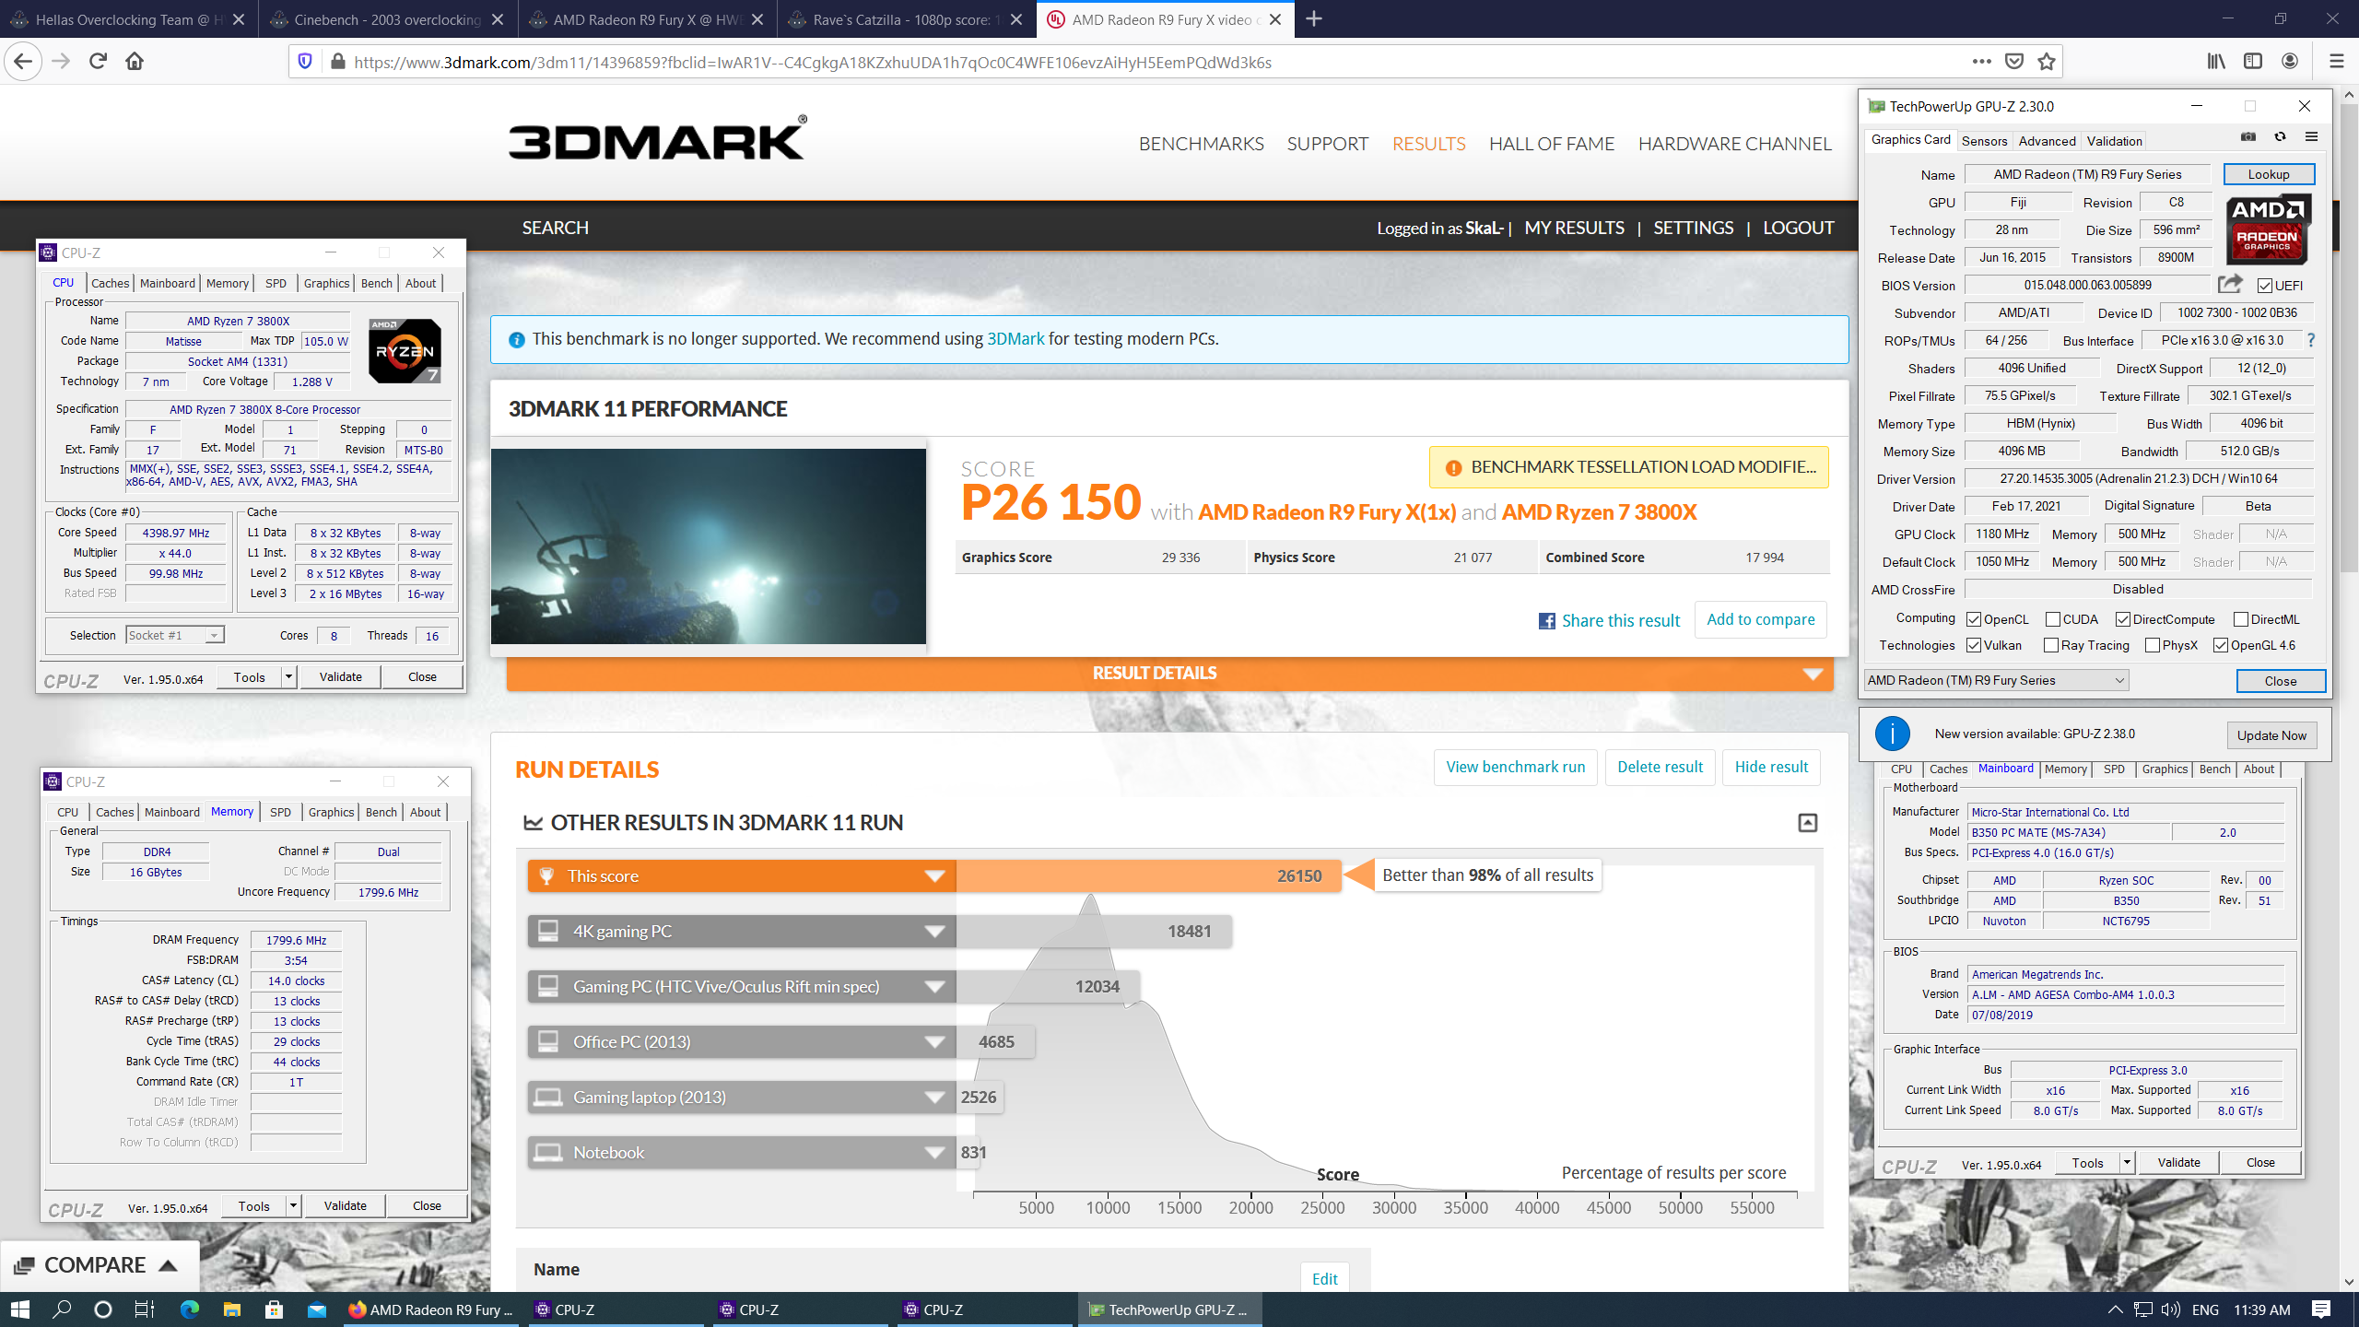Screen dimensions: 2359x1327
Task: Toggle UEFI checkbox in GPU-Z
Action: (2264, 286)
